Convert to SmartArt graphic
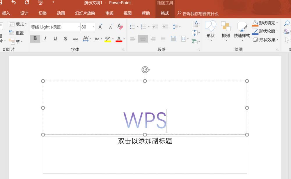 pyautogui.click(x=196, y=41)
